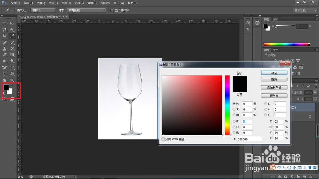Add layer style fx at Layers bottom
The image size is (319, 179).
click(279, 176)
